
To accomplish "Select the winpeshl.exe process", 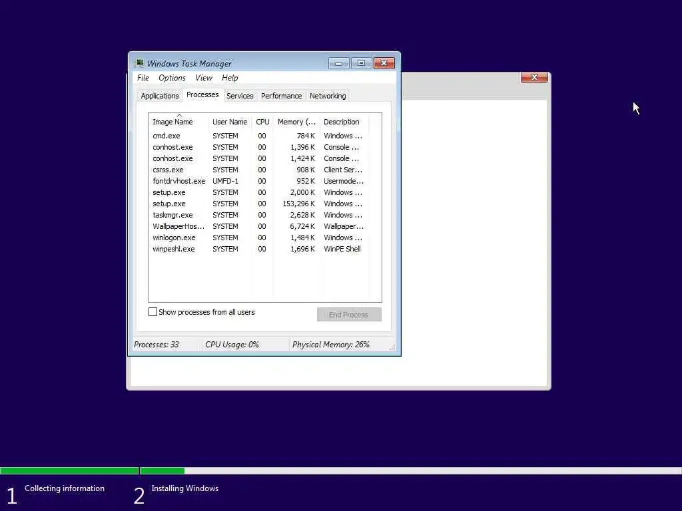I will (x=259, y=249).
